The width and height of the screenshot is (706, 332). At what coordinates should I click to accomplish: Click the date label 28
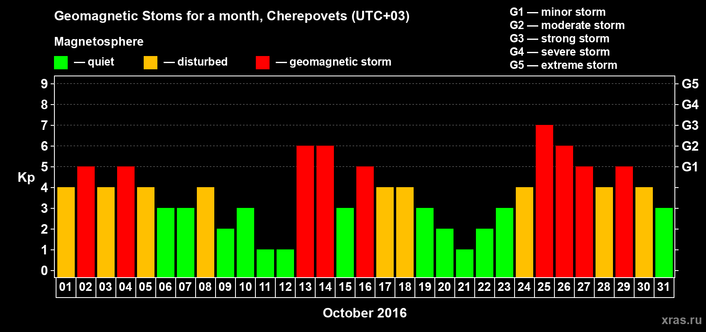pos(604,287)
